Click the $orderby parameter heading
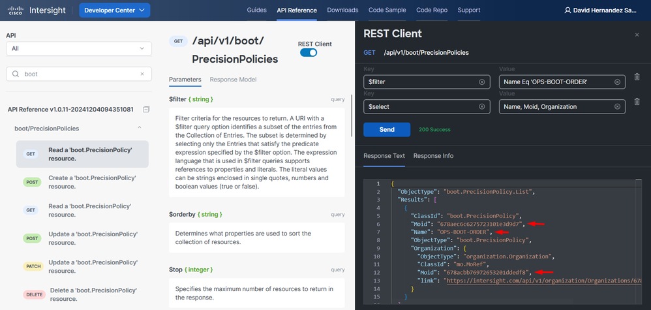651x310 pixels. click(x=196, y=215)
